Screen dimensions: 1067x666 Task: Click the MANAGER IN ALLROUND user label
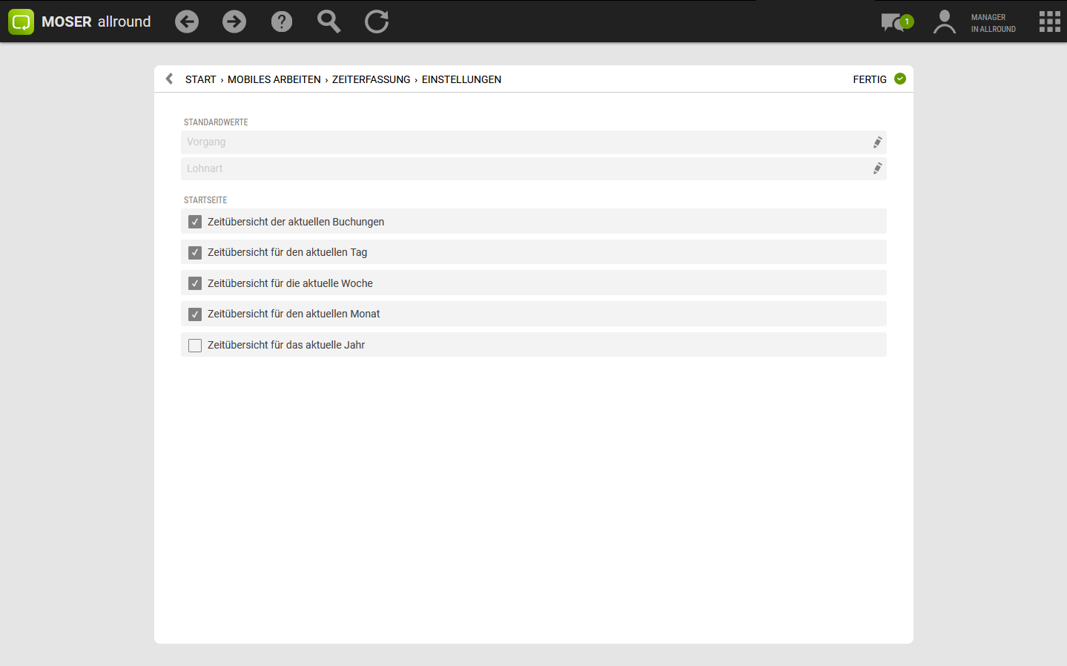coord(994,23)
